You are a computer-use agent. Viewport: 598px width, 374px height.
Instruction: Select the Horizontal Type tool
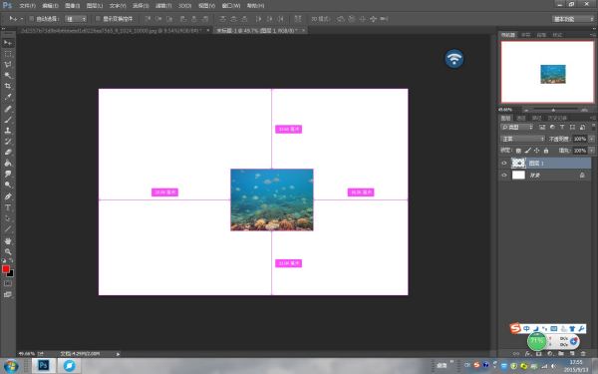(8, 207)
